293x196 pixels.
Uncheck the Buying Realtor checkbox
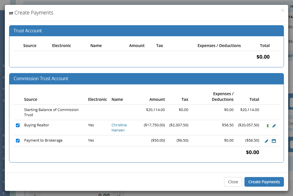click(18, 125)
